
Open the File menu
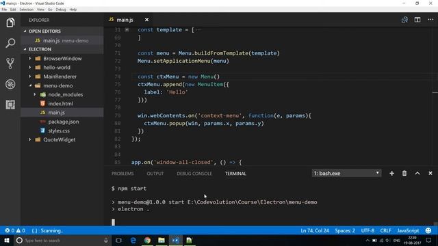(x=4, y=10)
